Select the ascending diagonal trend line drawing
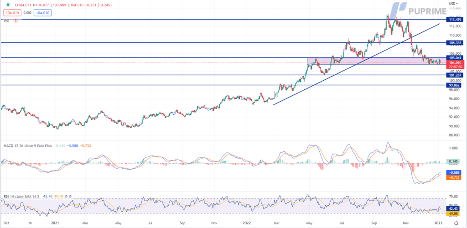The height and width of the screenshot is (228, 467). (356, 64)
